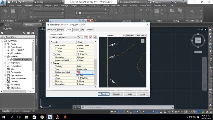Click the Toolspace help question mark icon
213x120 pixels.
(x=33, y=33)
